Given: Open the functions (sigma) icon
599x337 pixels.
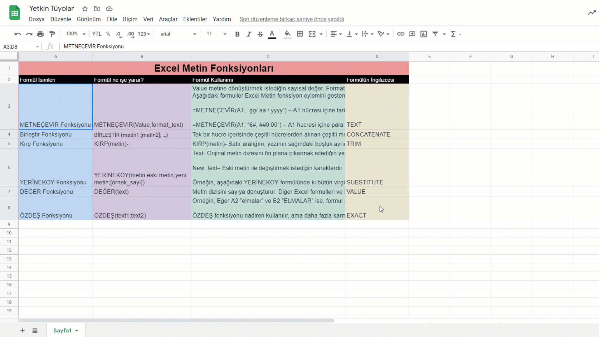Looking at the screenshot, I should pyautogui.click(x=454, y=34).
